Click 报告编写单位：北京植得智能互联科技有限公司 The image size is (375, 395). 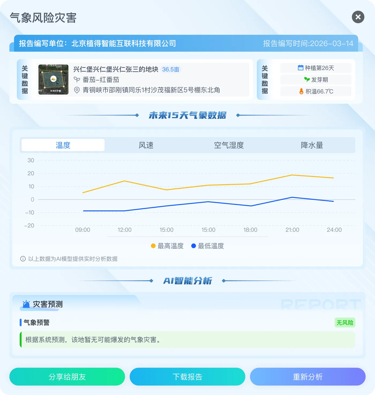point(97,43)
